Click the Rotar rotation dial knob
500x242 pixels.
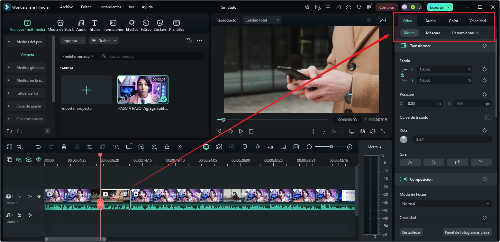(x=404, y=140)
